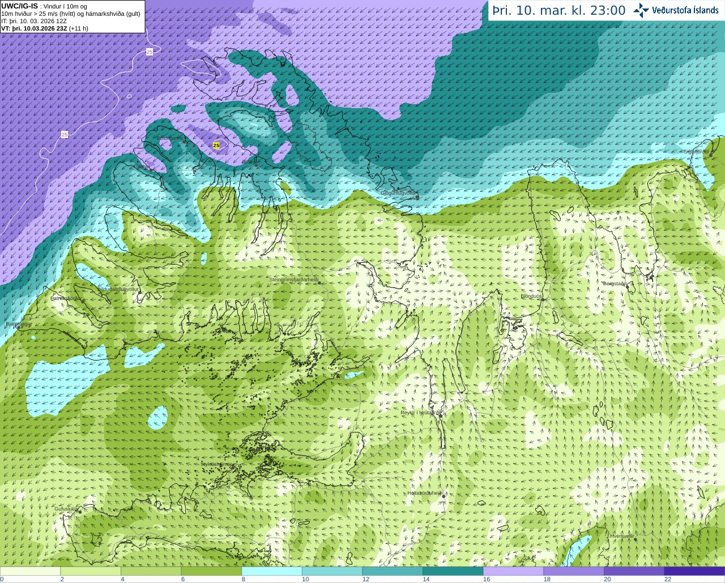The image size is (725, 583).
Task: Click the Veðurstofa Íslands logo icon
Action: coord(641,10)
